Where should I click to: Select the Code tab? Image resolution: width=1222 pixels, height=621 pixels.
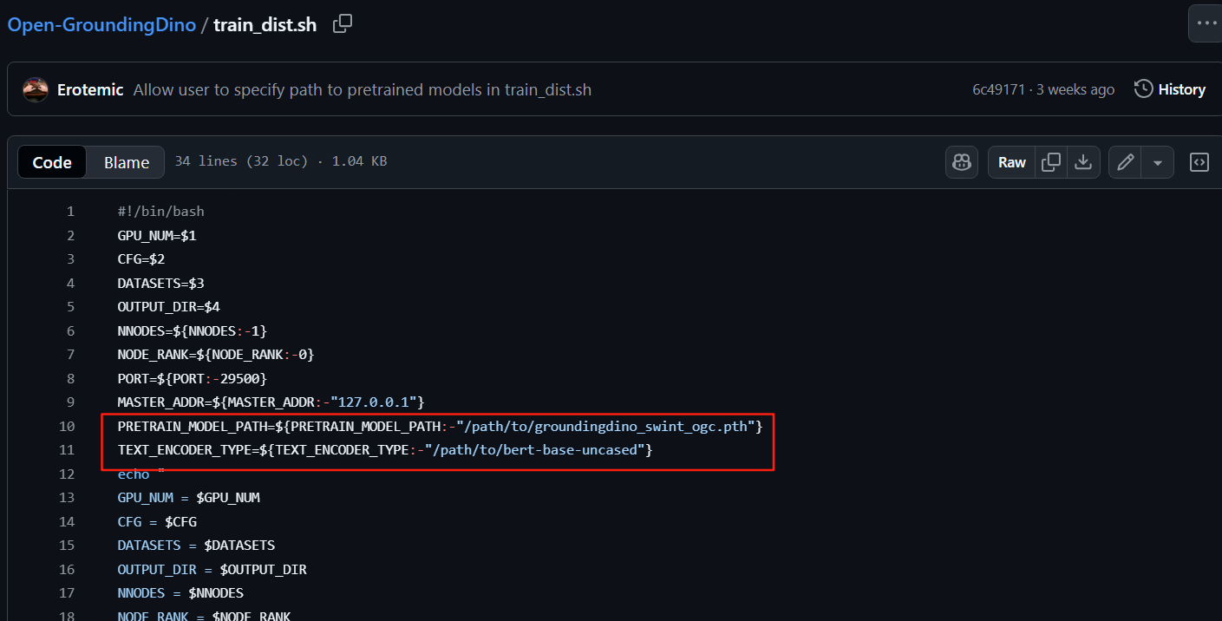pyautogui.click(x=51, y=161)
